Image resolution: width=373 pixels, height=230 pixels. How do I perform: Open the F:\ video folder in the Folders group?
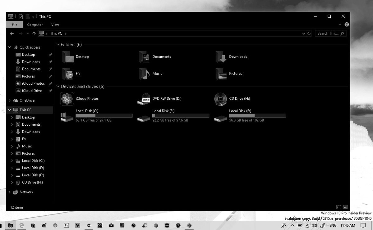[71, 74]
